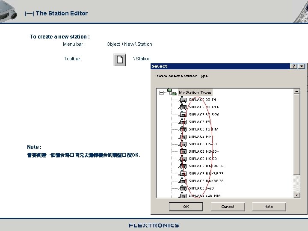Select the SIPLACE HS-50+ row text

pos(204,151)
